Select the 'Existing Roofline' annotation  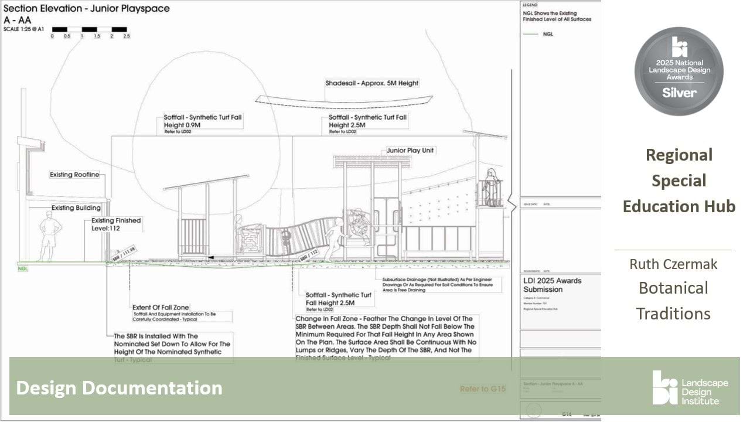tap(74, 175)
